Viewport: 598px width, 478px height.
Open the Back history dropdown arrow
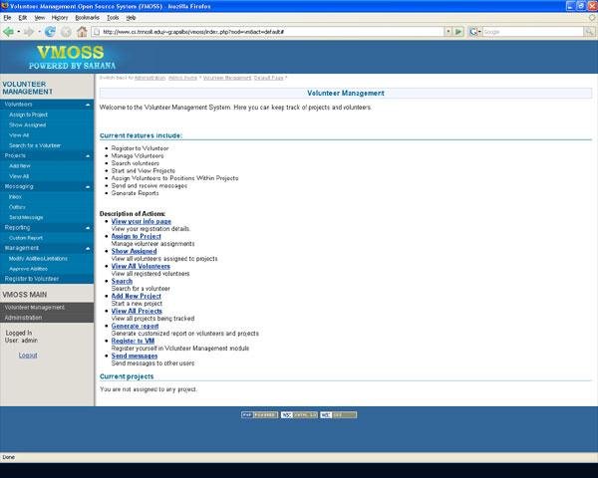tap(18, 32)
